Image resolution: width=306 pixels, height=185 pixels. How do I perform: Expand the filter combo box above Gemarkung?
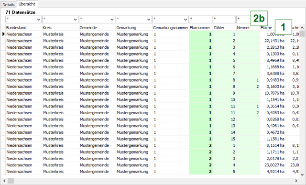[149, 20]
